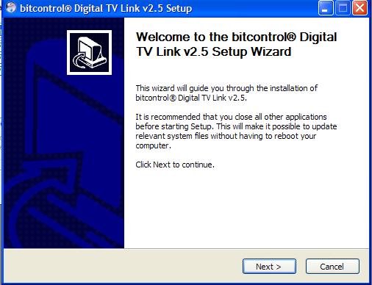Click the 'Welcome to the bitcontrol®' heading
Screen dimensions: 372x285
pos(216,37)
